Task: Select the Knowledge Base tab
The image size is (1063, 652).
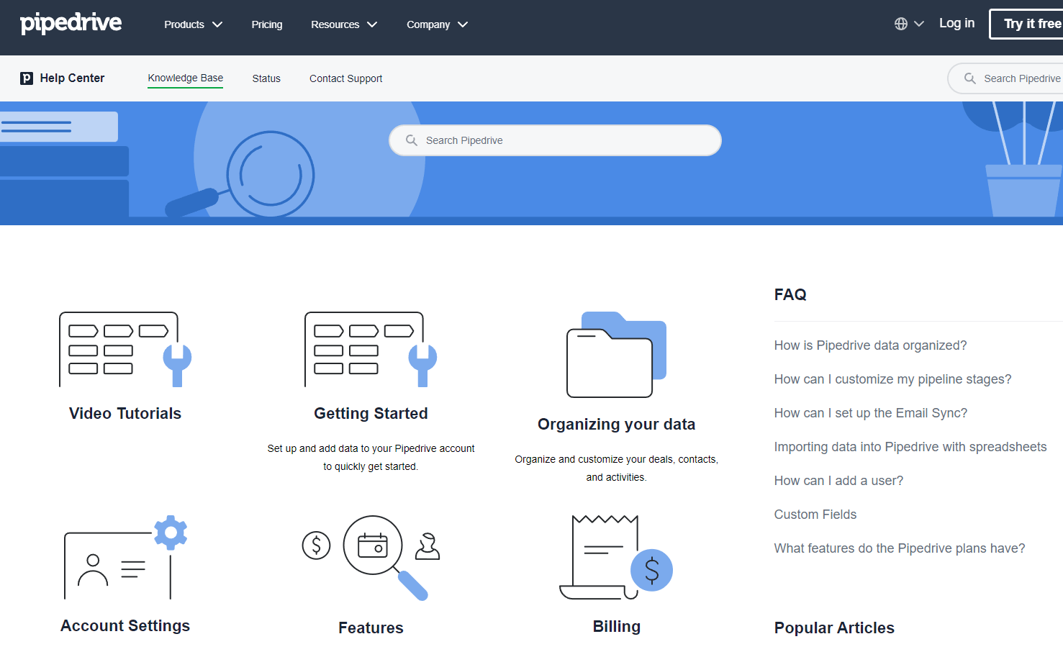Action: 185,78
